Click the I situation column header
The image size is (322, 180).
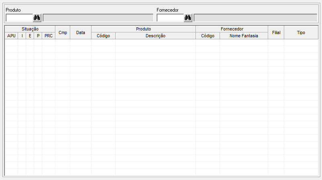tap(22, 36)
